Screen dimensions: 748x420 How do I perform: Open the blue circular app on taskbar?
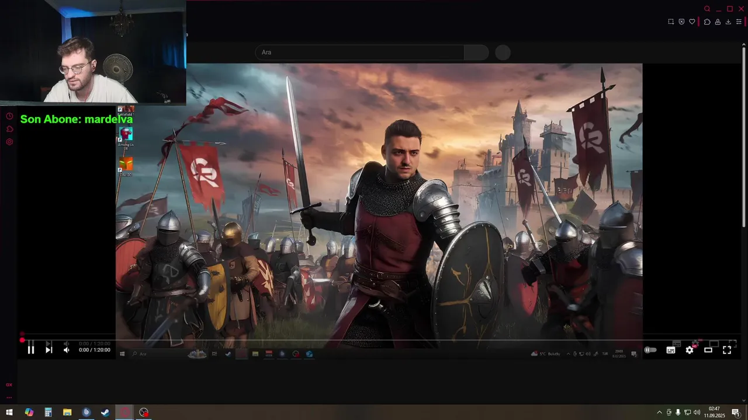tap(86, 412)
